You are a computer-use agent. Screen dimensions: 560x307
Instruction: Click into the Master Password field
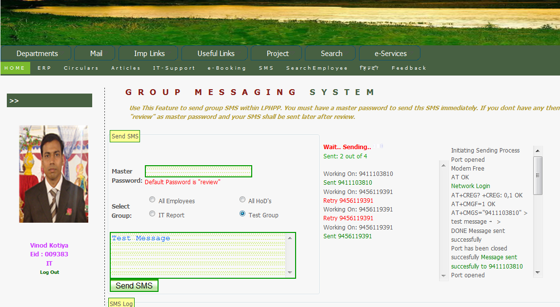[198, 172]
